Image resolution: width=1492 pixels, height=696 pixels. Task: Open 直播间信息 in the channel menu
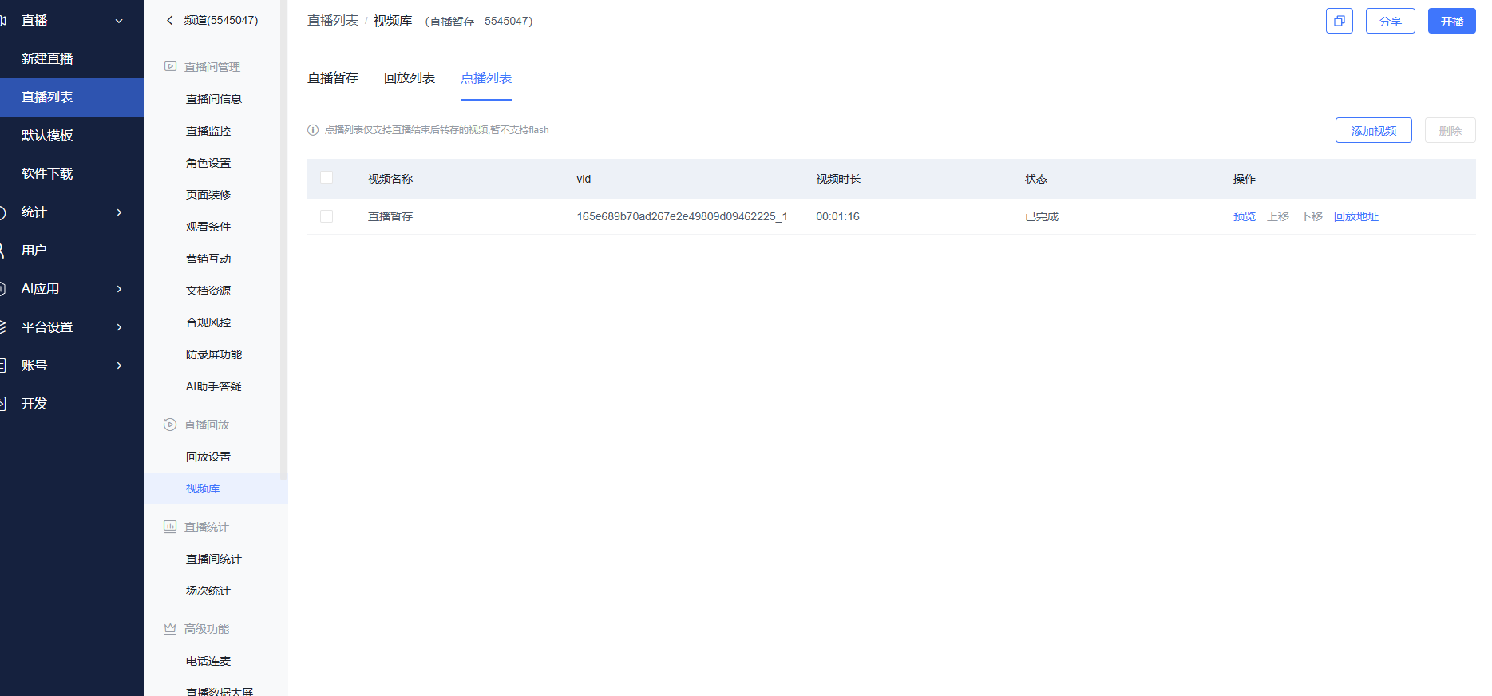(214, 99)
